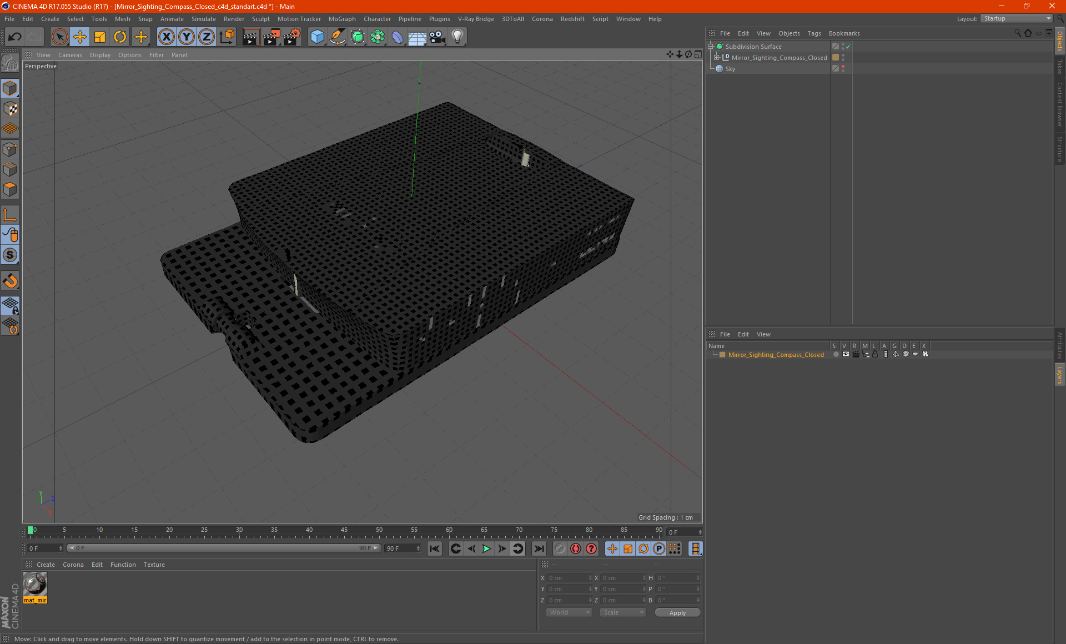The width and height of the screenshot is (1066, 644).
Task: Open the Content Browser side tab
Action: (x=1059, y=104)
